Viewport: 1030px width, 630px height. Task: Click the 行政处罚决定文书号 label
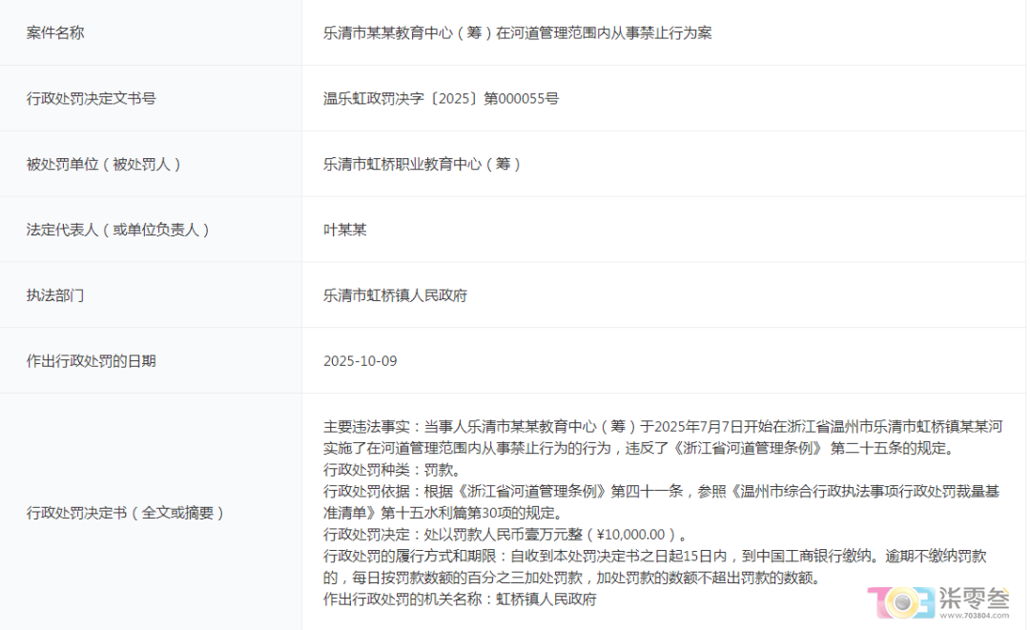coord(91,98)
